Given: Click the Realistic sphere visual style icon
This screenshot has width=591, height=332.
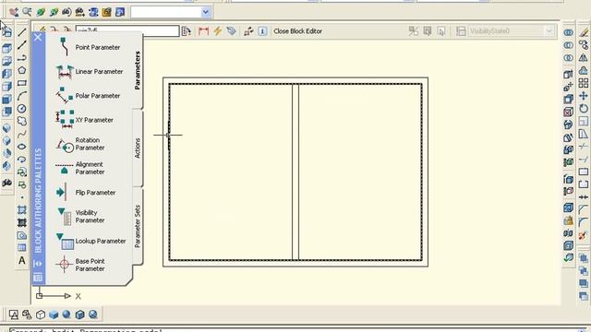Looking at the screenshot, I should coord(66,314).
